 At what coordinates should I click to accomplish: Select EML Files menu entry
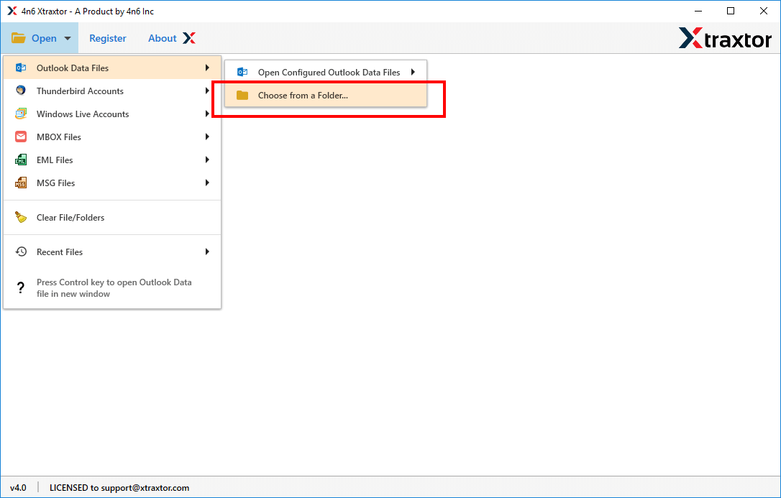click(112, 160)
